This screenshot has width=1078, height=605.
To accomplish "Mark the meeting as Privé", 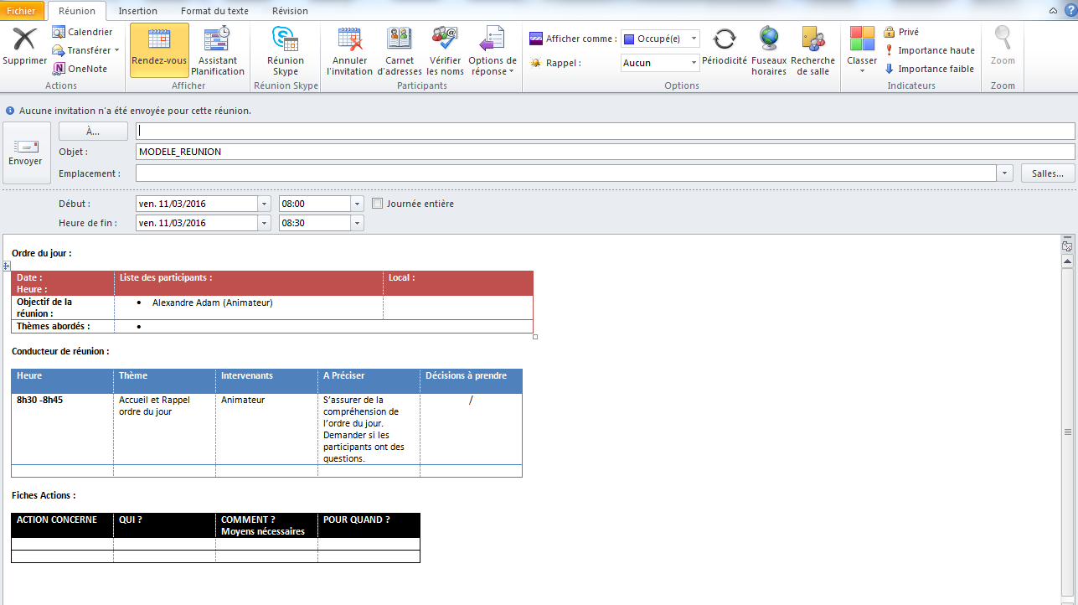I will click(901, 32).
